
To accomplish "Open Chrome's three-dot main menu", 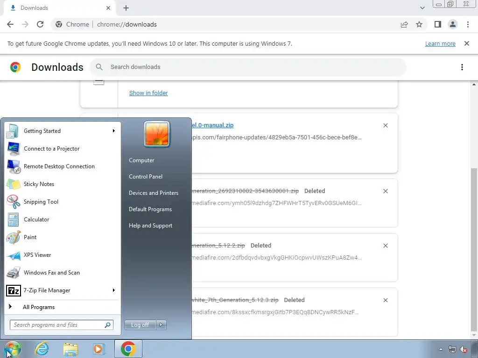I will click(468, 24).
